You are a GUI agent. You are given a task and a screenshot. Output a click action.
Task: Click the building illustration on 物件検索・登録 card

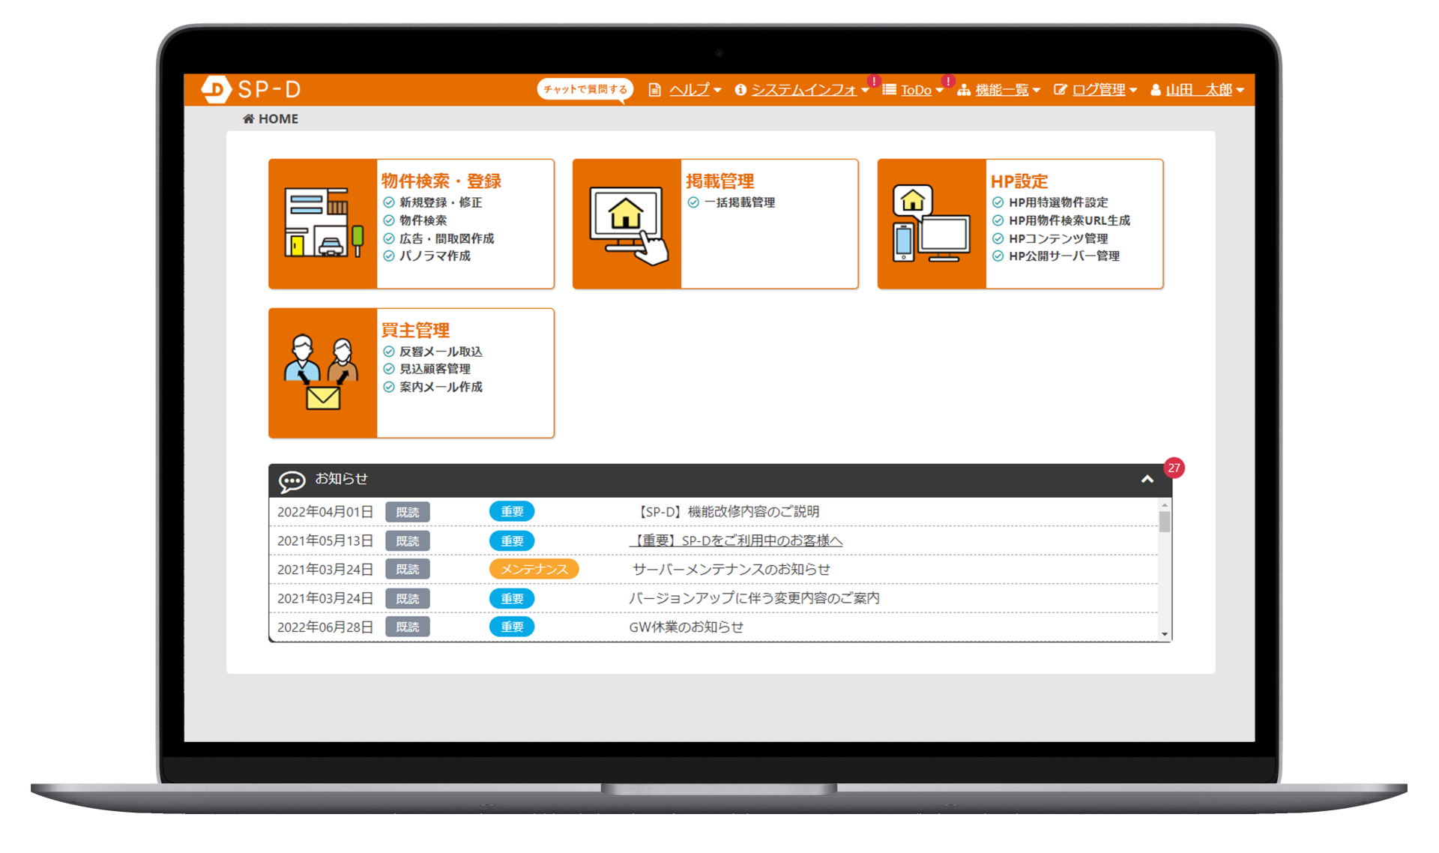click(x=323, y=223)
